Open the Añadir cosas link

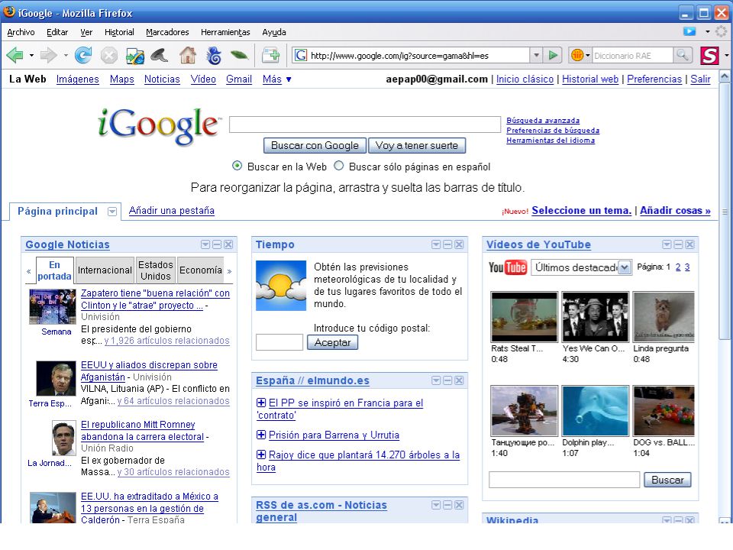[675, 211]
